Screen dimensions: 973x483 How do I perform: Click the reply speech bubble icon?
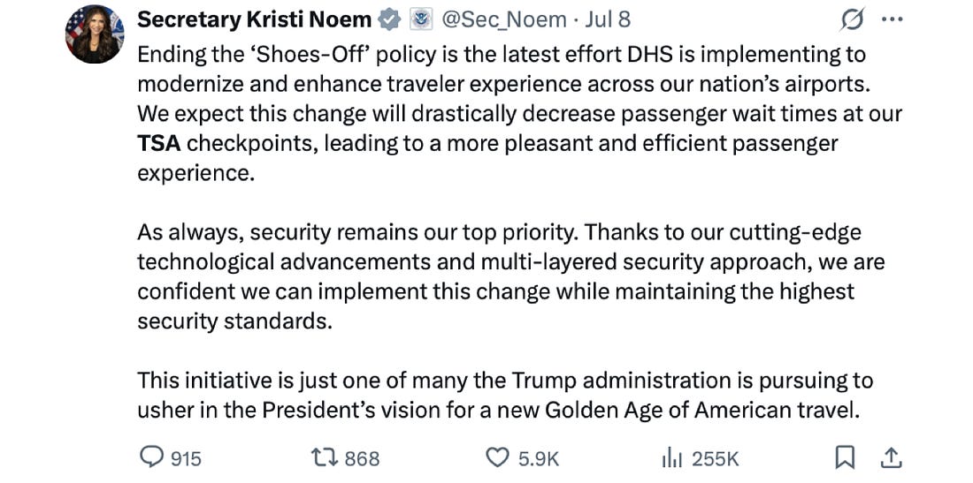[152, 457]
